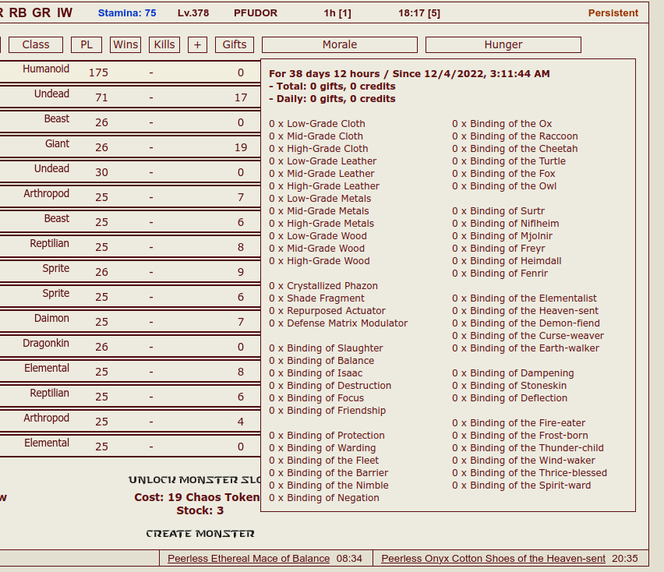The height and width of the screenshot is (572, 664).
Task: Sort by the Kills column header
Action: click(164, 44)
